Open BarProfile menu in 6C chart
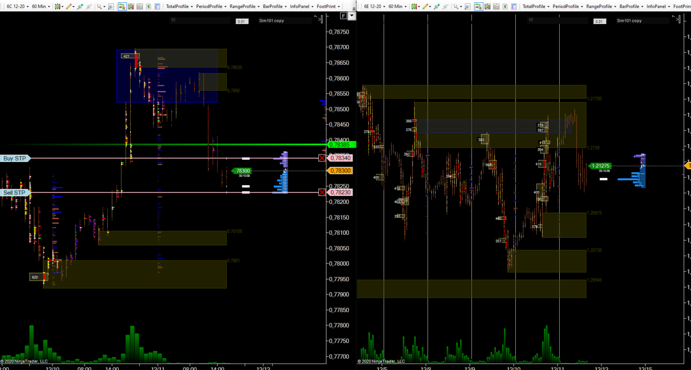The image size is (691, 370). point(275,6)
